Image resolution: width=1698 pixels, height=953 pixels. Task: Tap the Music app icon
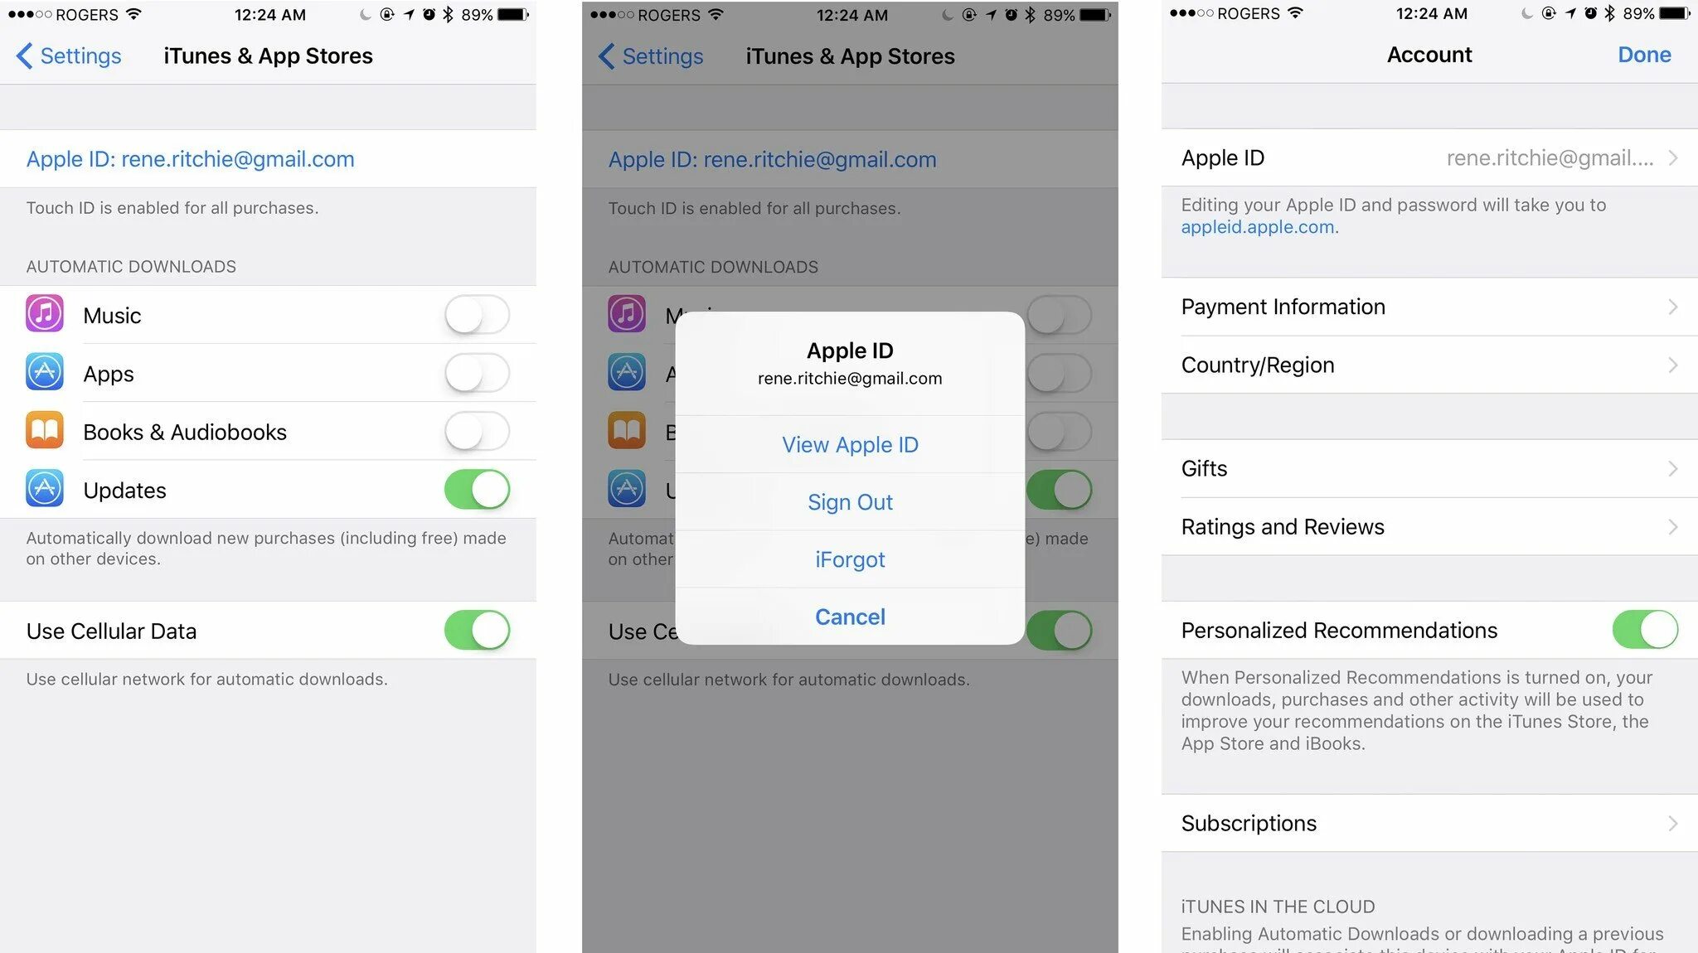click(44, 315)
